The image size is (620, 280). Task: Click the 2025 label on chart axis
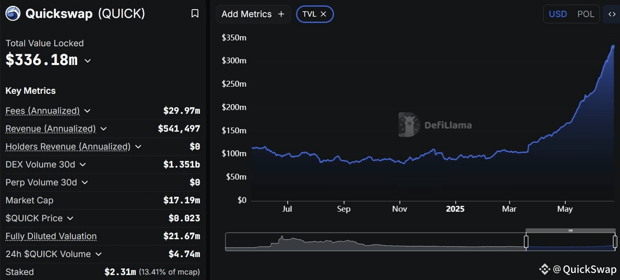tap(455, 209)
